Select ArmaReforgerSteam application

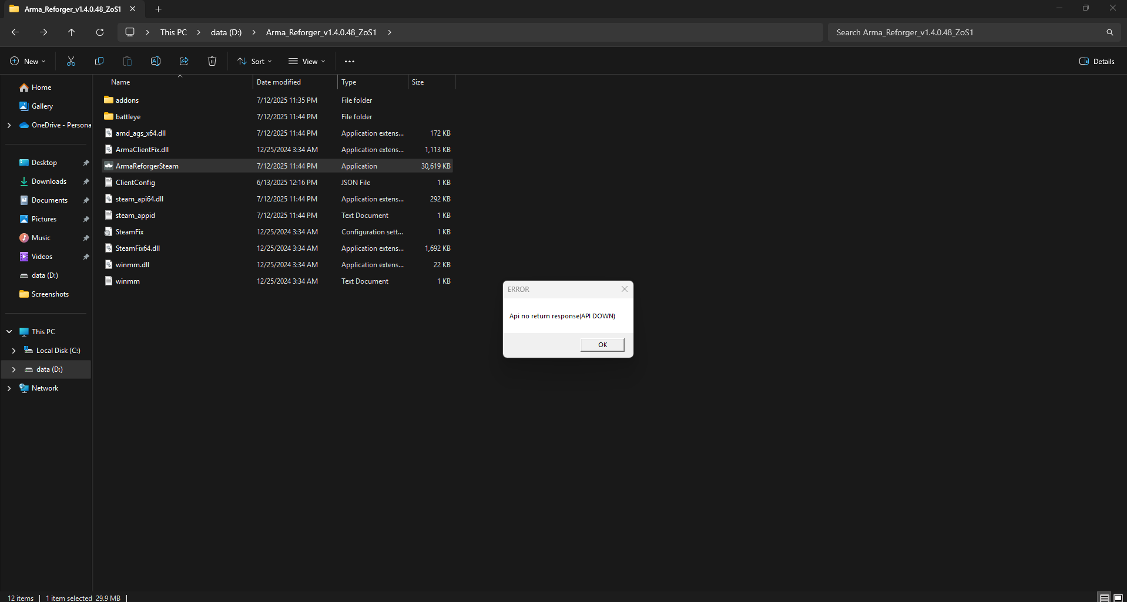pos(277,166)
